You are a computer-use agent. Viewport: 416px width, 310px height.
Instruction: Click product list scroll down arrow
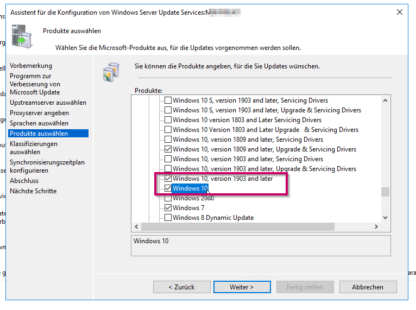click(x=385, y=218)
